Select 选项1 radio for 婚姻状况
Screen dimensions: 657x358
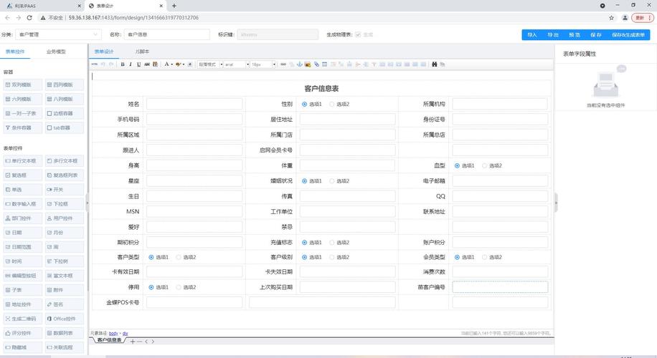[x=304, y=181]
